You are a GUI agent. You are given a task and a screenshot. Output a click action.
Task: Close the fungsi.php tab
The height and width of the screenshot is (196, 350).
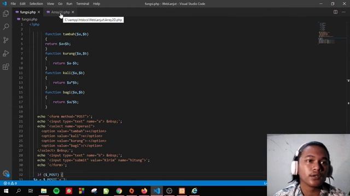click(x=39, y=12)
